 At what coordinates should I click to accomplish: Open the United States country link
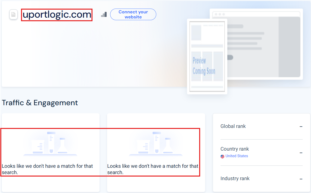point(237,156)
